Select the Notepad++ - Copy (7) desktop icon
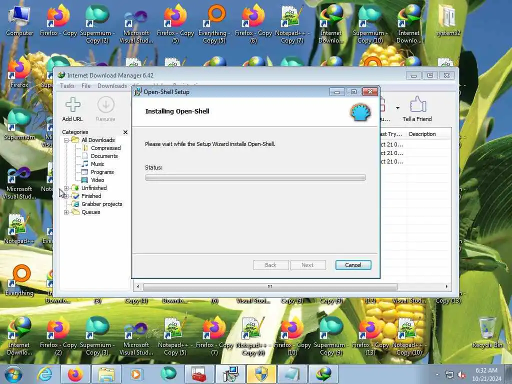This screenshot has width=512, height=384. 292,24
